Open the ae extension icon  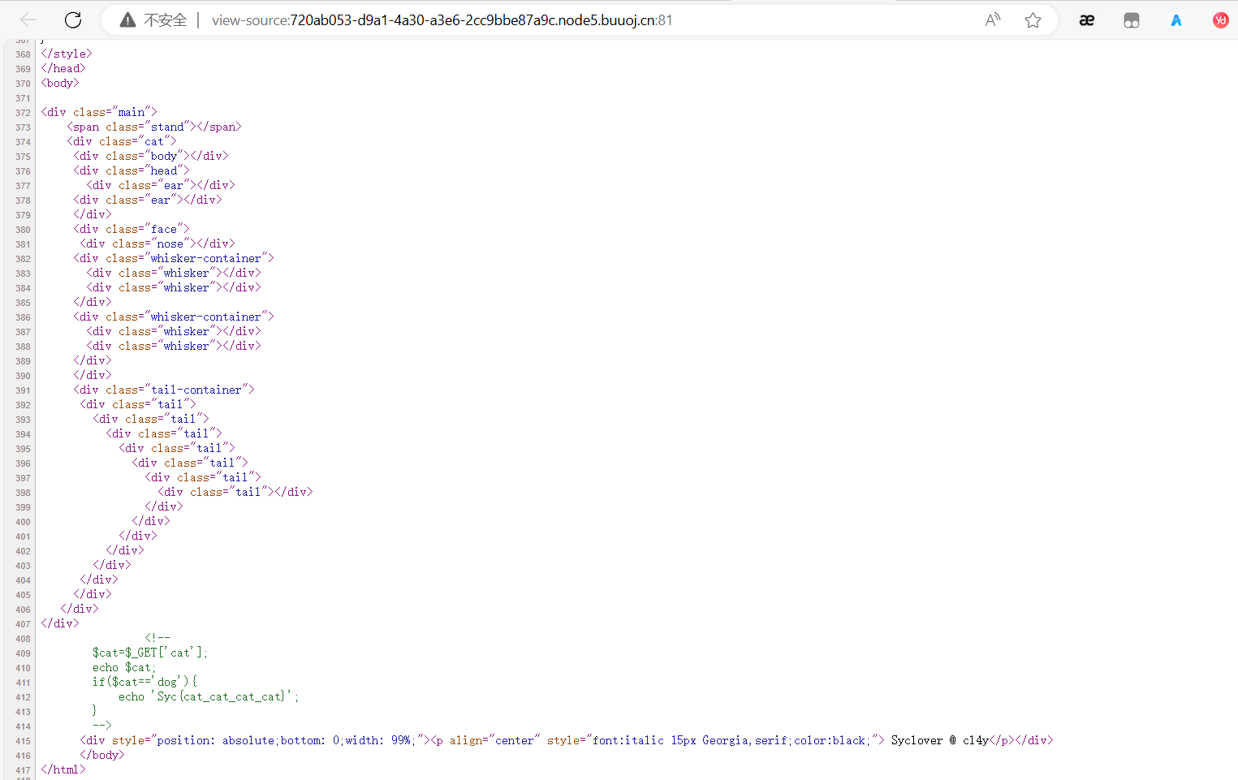coord(1087,20)
